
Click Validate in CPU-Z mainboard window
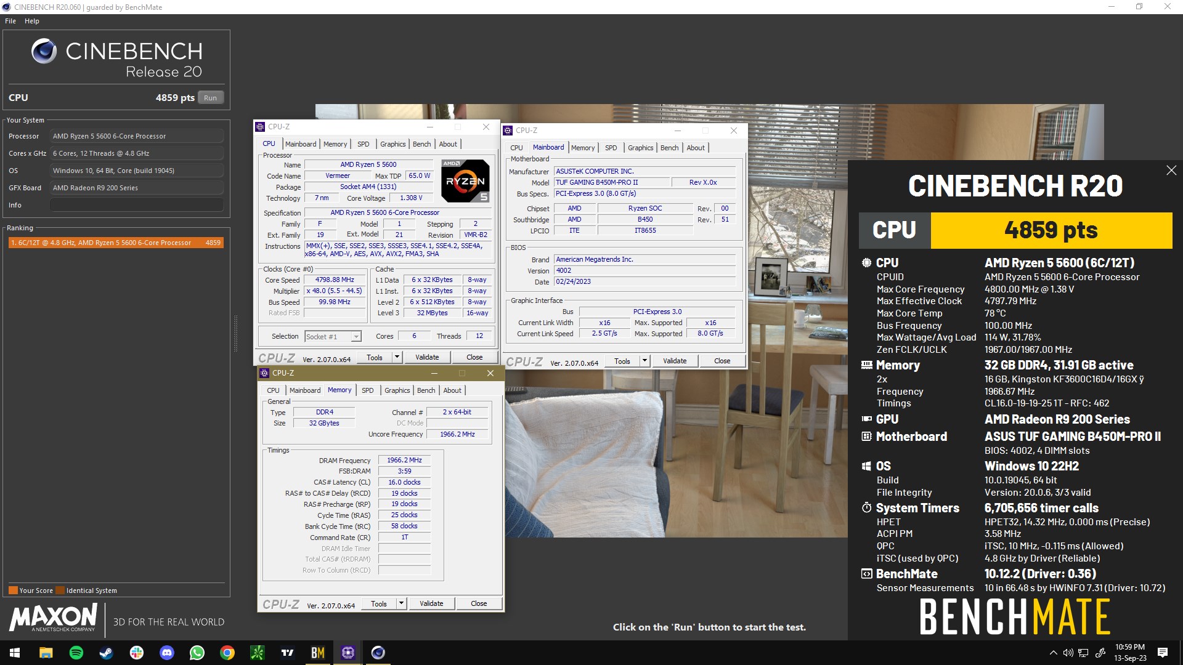coord(675,361)
